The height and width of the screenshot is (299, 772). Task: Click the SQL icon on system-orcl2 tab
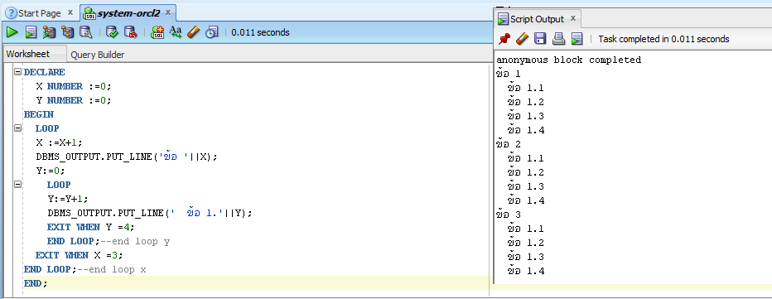click(89, 13)
